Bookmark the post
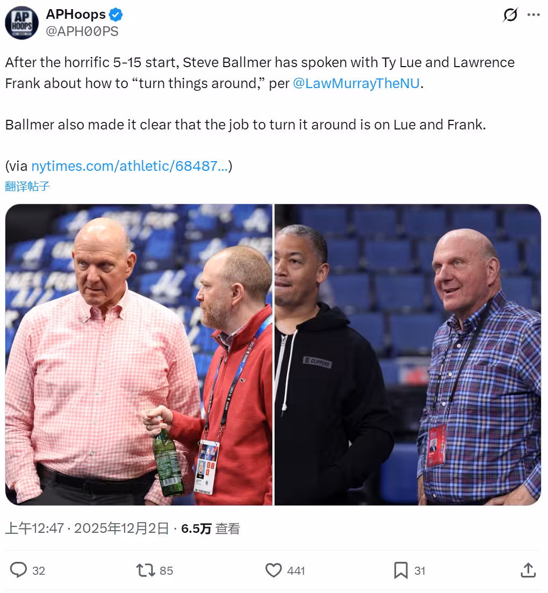548x593 pixels. [401, 570]
